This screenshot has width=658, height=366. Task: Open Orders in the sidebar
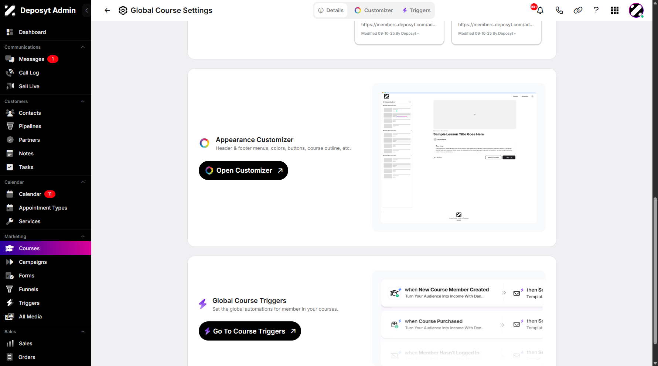coord(45,357)
